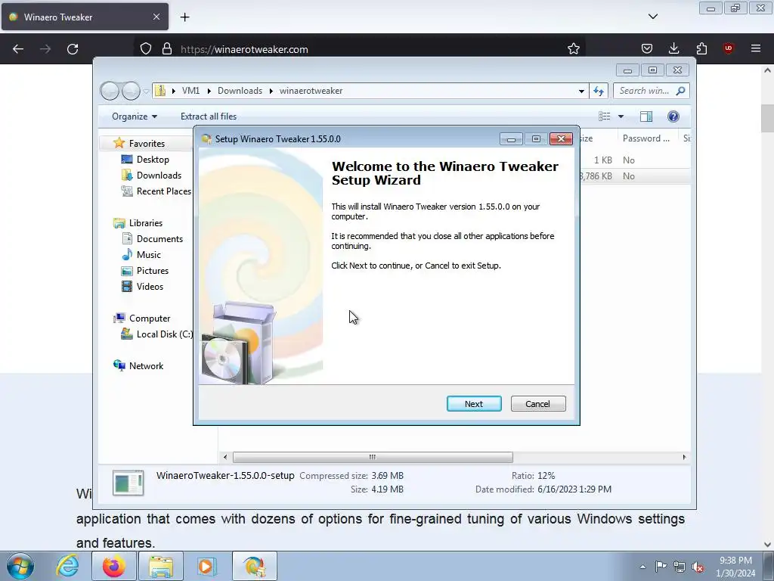Click Firefox forward arrow
774x581 pixels.
coord(45,49)
